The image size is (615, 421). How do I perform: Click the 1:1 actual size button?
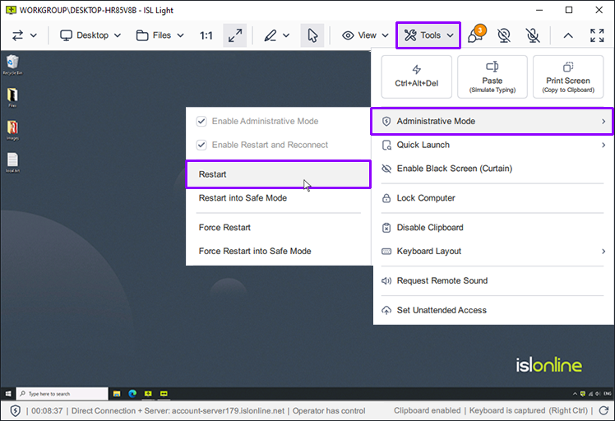pyautogui.click(x=206, y=35)
